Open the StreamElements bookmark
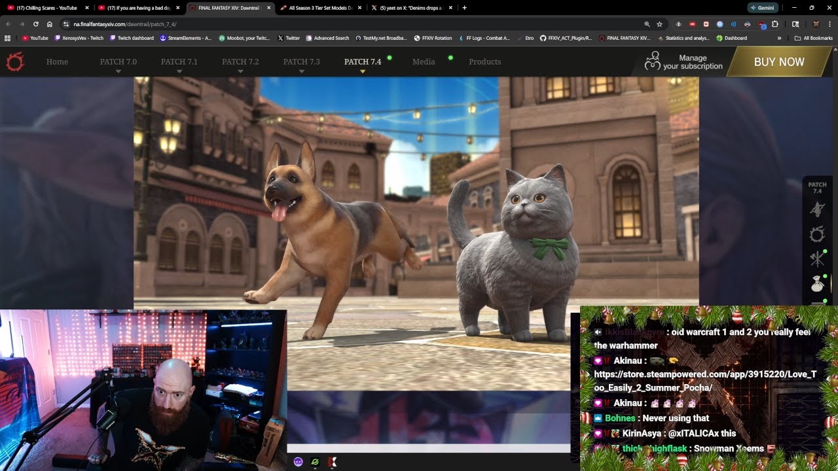This screenshot has height=471, width=838. pyautogui.click(x=186, y=38)
